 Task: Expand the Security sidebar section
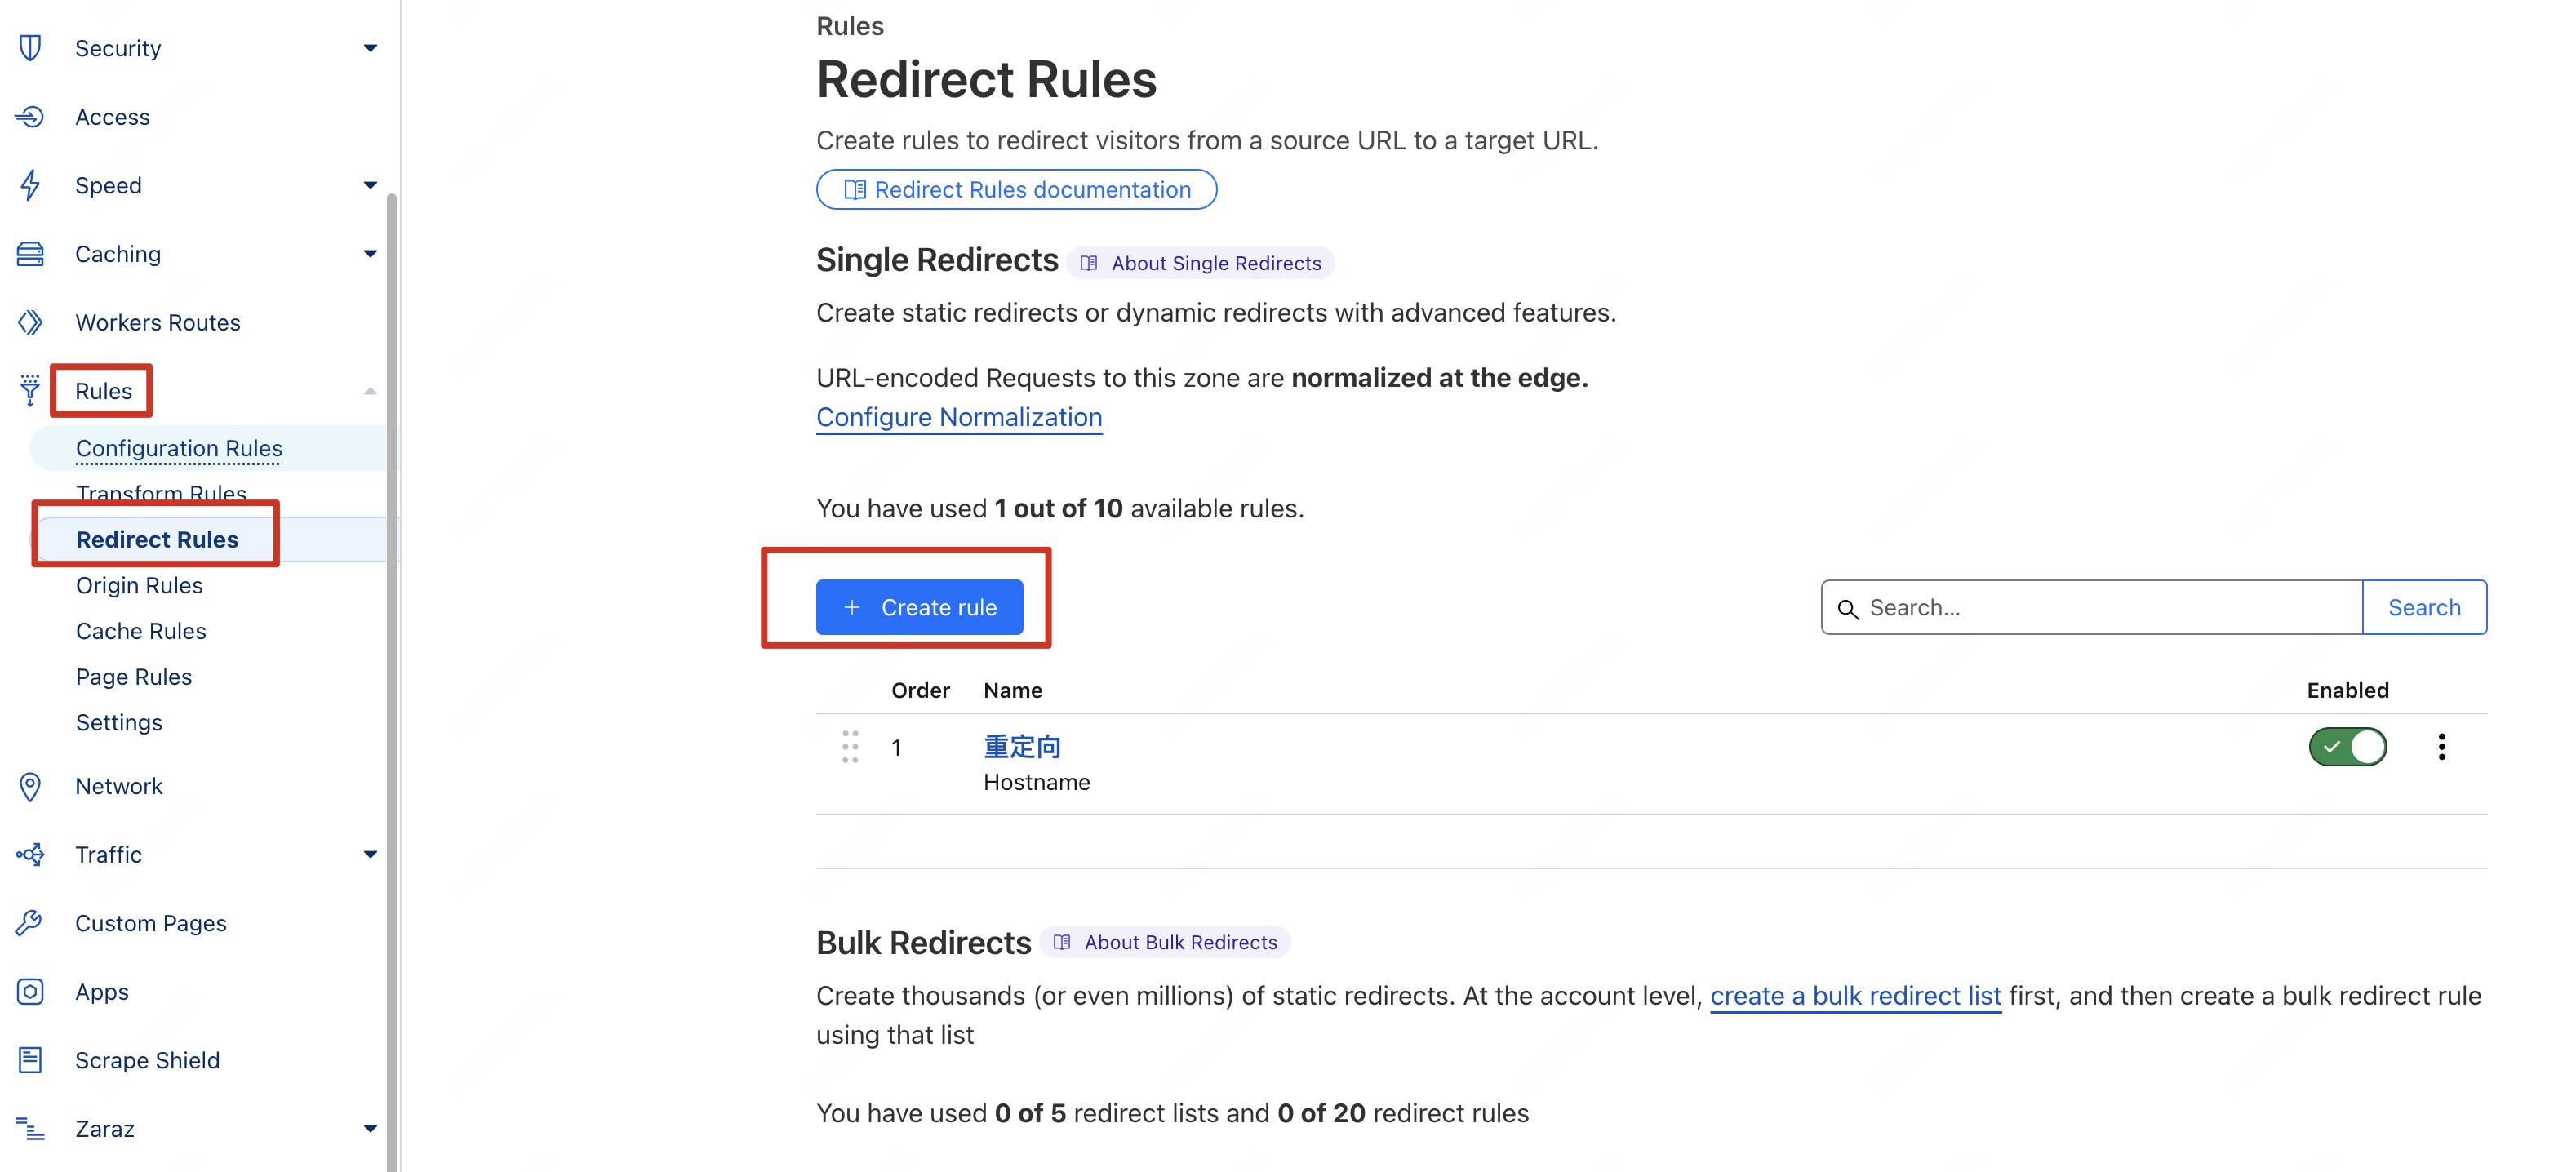coord(370,48)
